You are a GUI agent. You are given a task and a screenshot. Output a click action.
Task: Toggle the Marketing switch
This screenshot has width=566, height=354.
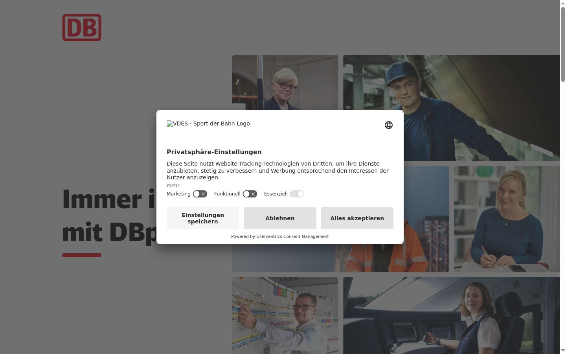(x=200, y=194)
